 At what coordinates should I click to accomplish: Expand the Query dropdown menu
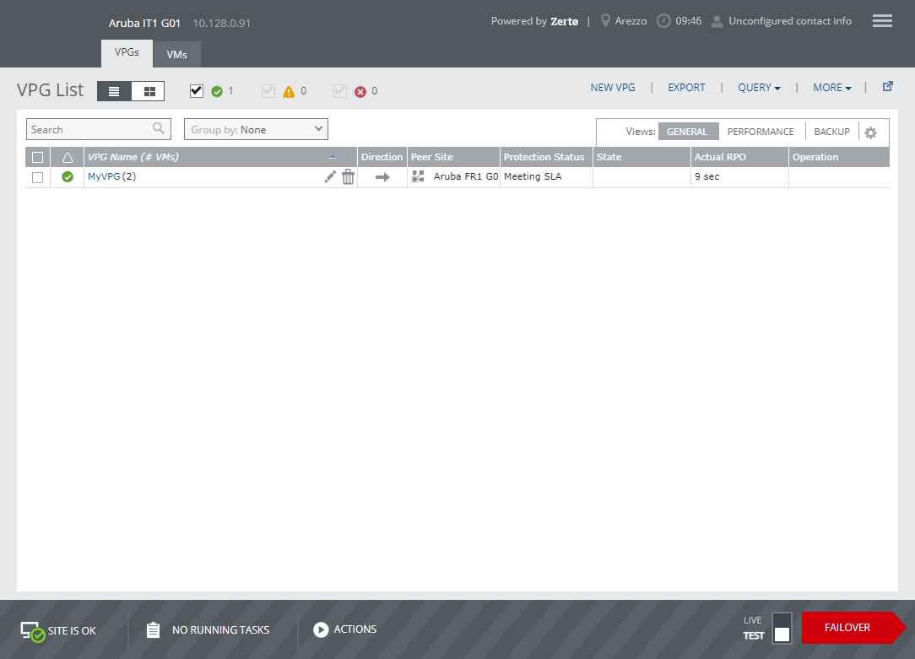[x=759, y=88]
